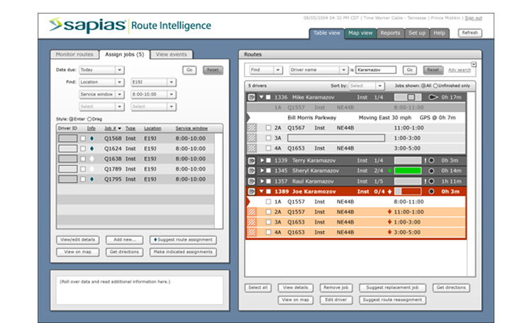Click the Refresh button
This screenshot has width=532, height=323.
pyautogui.click(x=470, y=33)
